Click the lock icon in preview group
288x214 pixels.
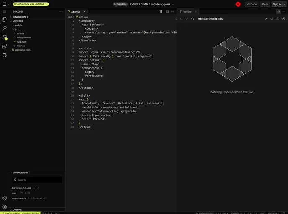(278, 12)
